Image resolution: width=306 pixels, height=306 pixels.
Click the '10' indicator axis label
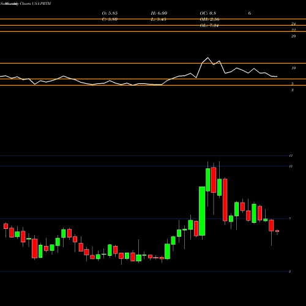coord(293,68)
